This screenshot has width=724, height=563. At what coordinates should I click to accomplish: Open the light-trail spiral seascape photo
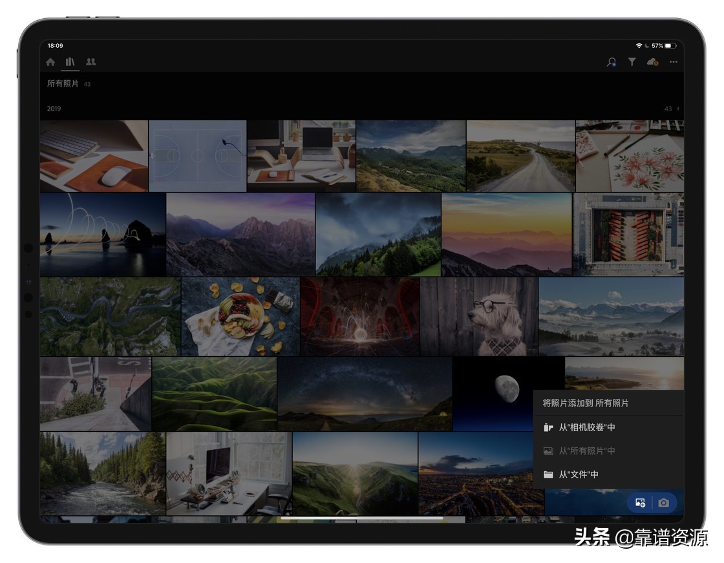(x=103, y=235)
